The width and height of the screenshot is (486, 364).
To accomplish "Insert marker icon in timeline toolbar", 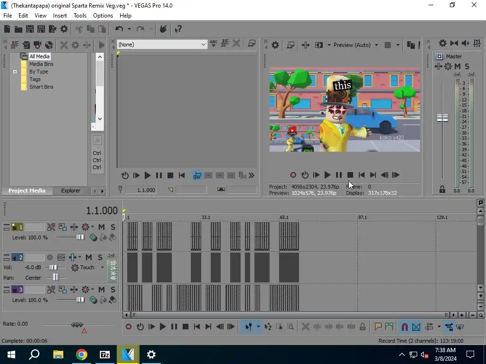I will coord(378,327).
